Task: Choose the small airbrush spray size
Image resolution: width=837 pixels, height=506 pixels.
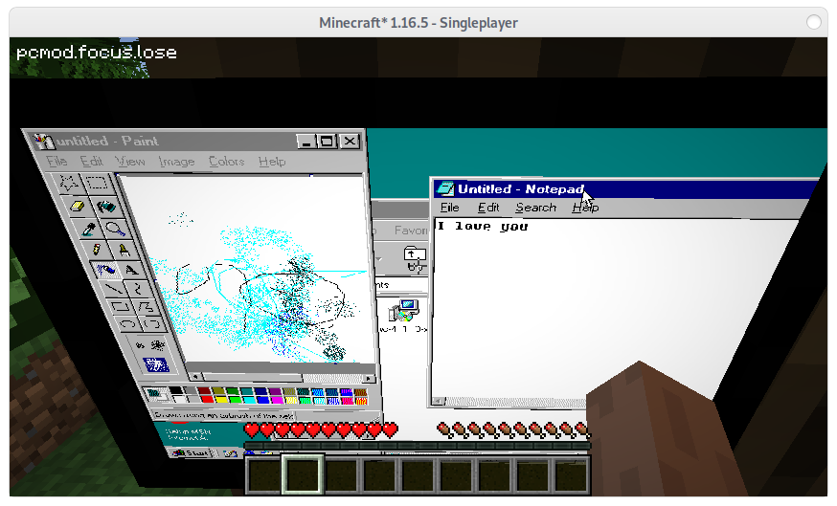Action: pos(141,345)
